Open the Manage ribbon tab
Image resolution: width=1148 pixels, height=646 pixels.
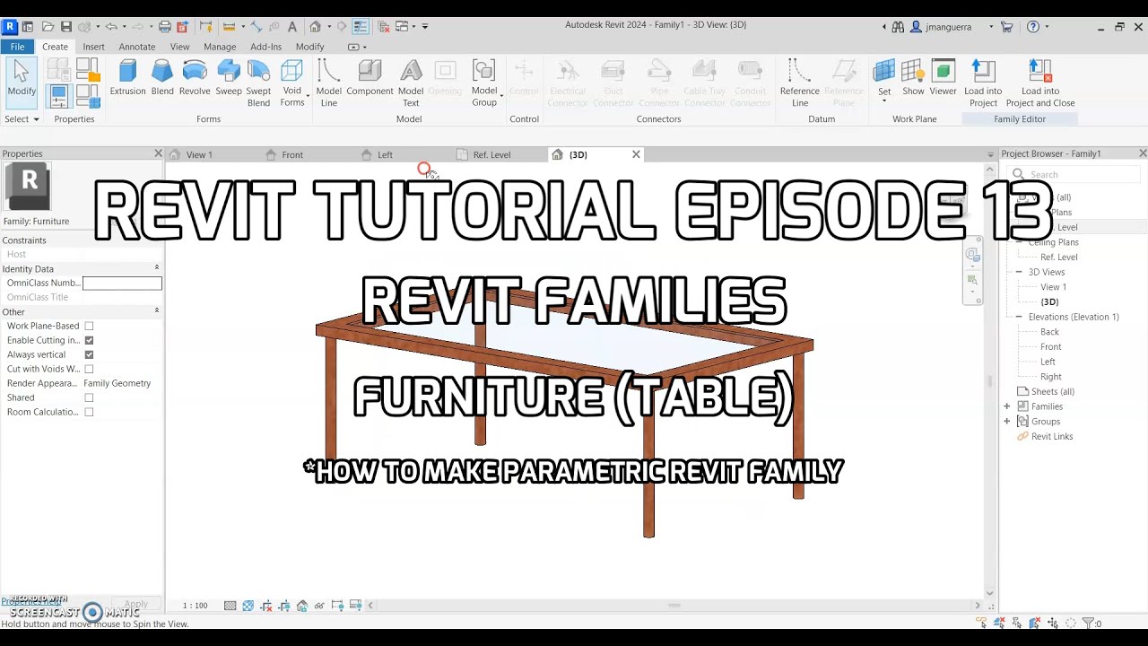pyautogui.click(x=220, y=47)
